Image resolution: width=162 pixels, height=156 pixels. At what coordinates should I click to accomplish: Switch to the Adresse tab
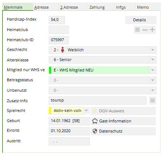tap(41, 7)
